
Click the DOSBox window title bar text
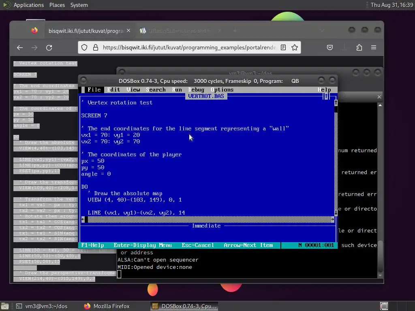209,81
